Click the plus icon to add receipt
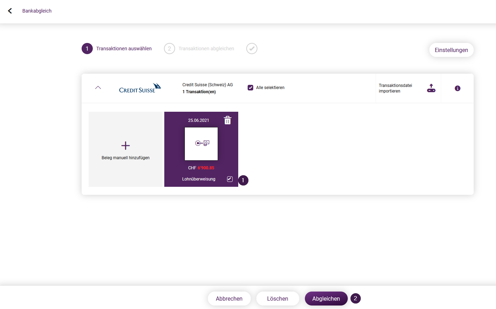Screen dimensions: 496x309 coord(126,146)
